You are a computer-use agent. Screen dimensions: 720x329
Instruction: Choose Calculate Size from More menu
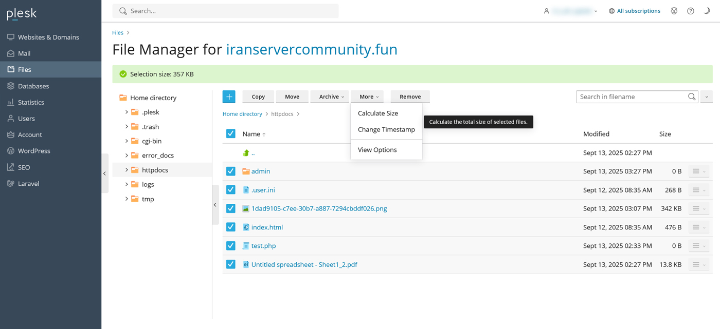tap(378, 113)
